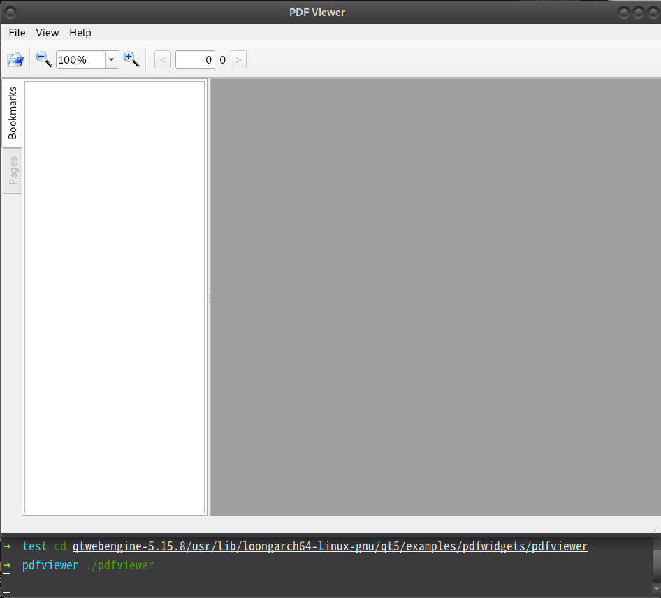Open the Help menu
Image resolution: width=661 pixels, height=598 pixels.
pos(80,33)
